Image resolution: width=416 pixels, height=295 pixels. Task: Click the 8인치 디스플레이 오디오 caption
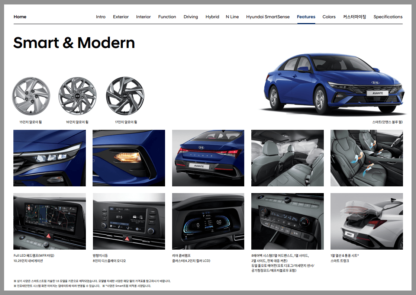[x=109, y=261]
